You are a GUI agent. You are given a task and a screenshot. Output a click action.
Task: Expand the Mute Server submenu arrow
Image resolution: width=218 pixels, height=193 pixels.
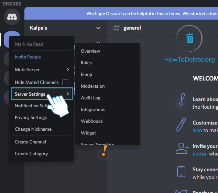(68, 69)
